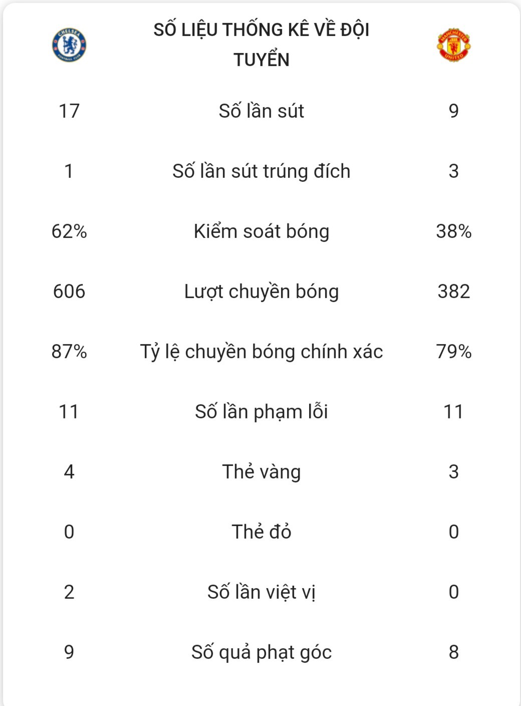The width and height of the screenshot is (521, 706).
Task: Select the team statistics heading
Action: [262, 45]
